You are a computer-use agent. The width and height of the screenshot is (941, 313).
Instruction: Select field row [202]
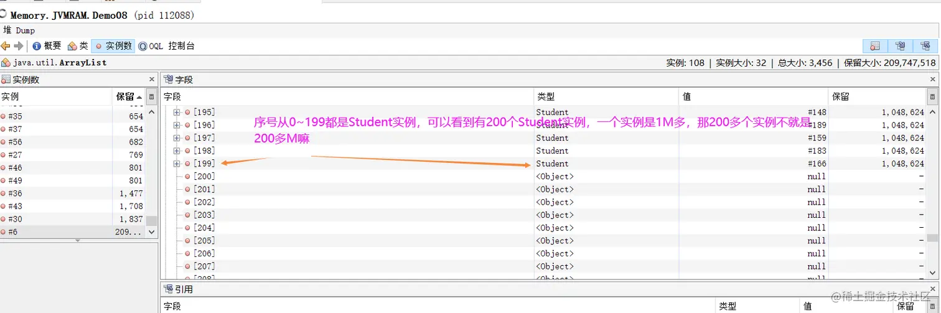(543, 202)
